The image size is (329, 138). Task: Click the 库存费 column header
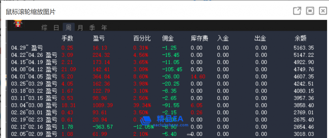pos(199,38)
